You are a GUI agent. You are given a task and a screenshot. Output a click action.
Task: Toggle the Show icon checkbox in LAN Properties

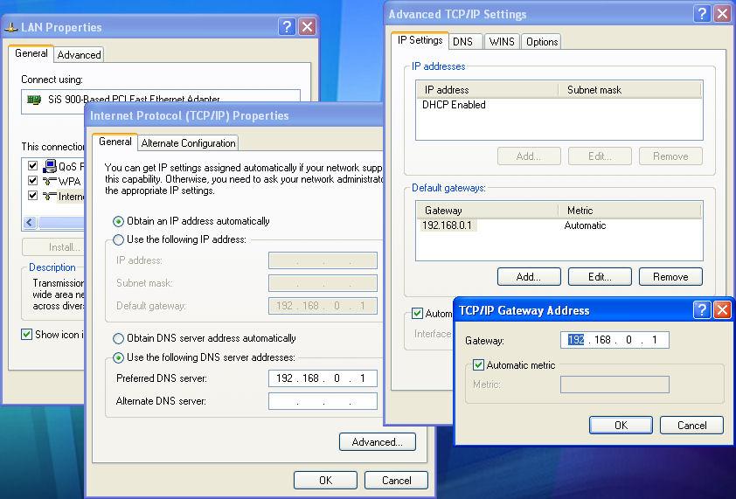pos(27,335)
